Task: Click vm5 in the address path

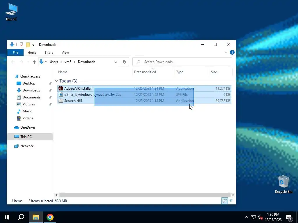Action: click(x=68, y=62)
